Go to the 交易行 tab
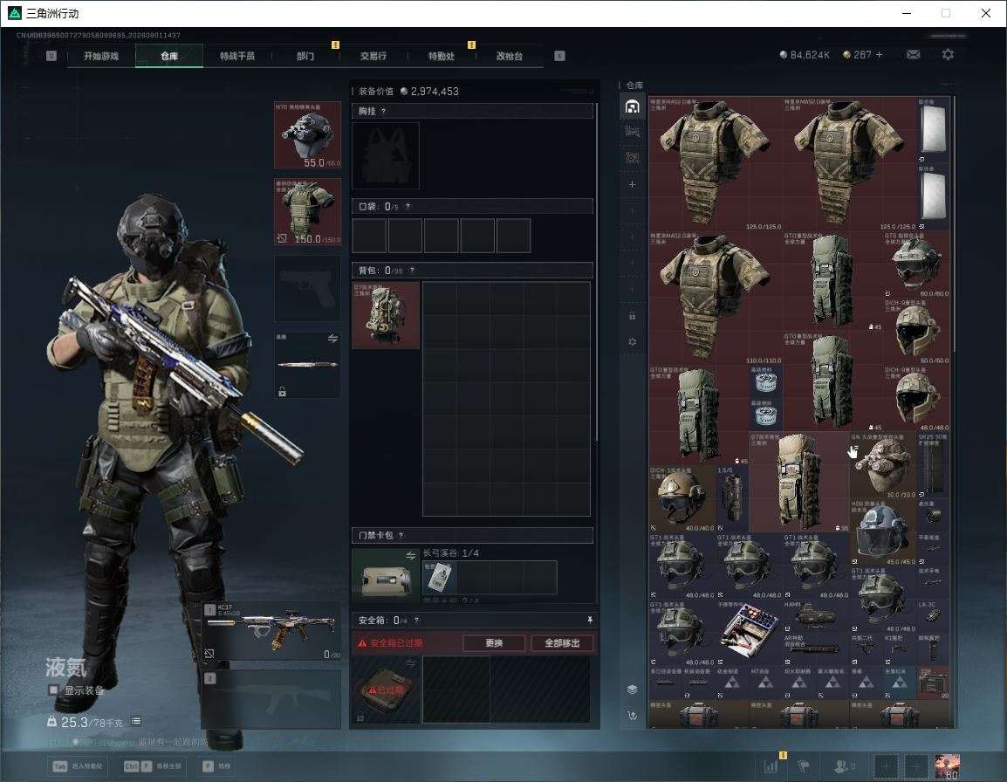The width and height of the screenshot is (1007, 782). point(373,56)
